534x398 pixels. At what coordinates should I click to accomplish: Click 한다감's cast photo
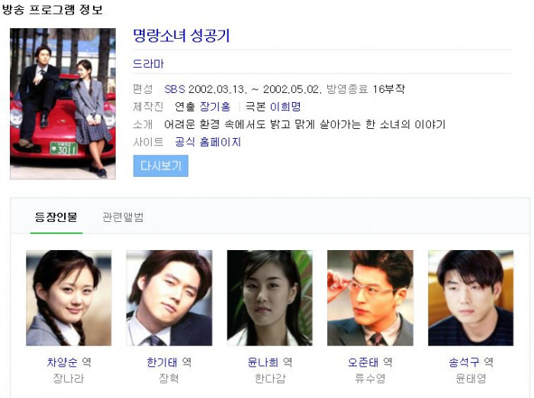click(270, 298)
